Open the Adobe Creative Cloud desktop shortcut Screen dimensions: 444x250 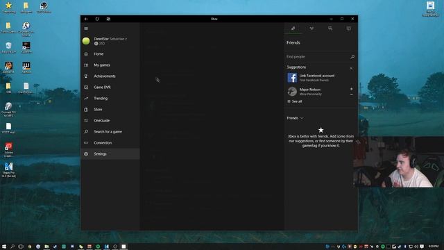[8, 150]
